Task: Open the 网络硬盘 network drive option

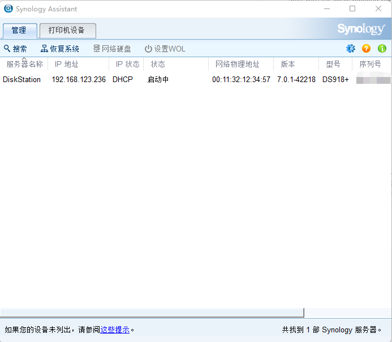Action: pyautogui.click(x=112, y=49)
